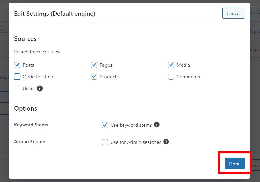Click the Qode Portfolio label text
This screenshot has height=182, width=260.
[x=39, y=77]
